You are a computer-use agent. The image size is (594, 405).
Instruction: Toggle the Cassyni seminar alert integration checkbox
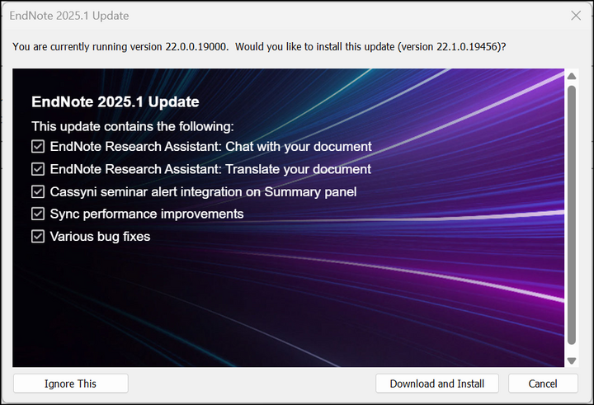point(38,191)
